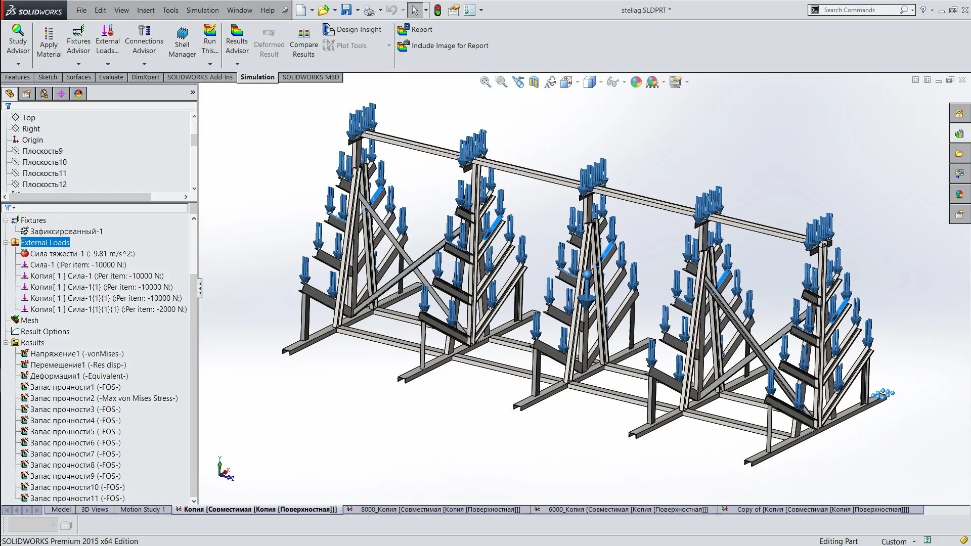The image size is (971, 546).
Task: Click the Section View icon
Action: tap(534, 82)
